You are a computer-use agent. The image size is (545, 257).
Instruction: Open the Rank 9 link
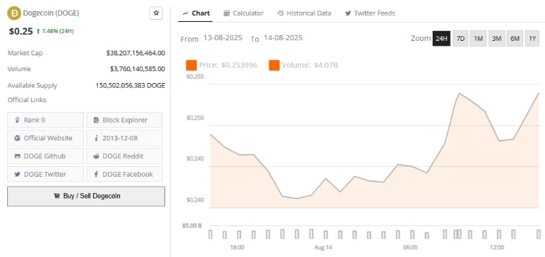(46, 120)
